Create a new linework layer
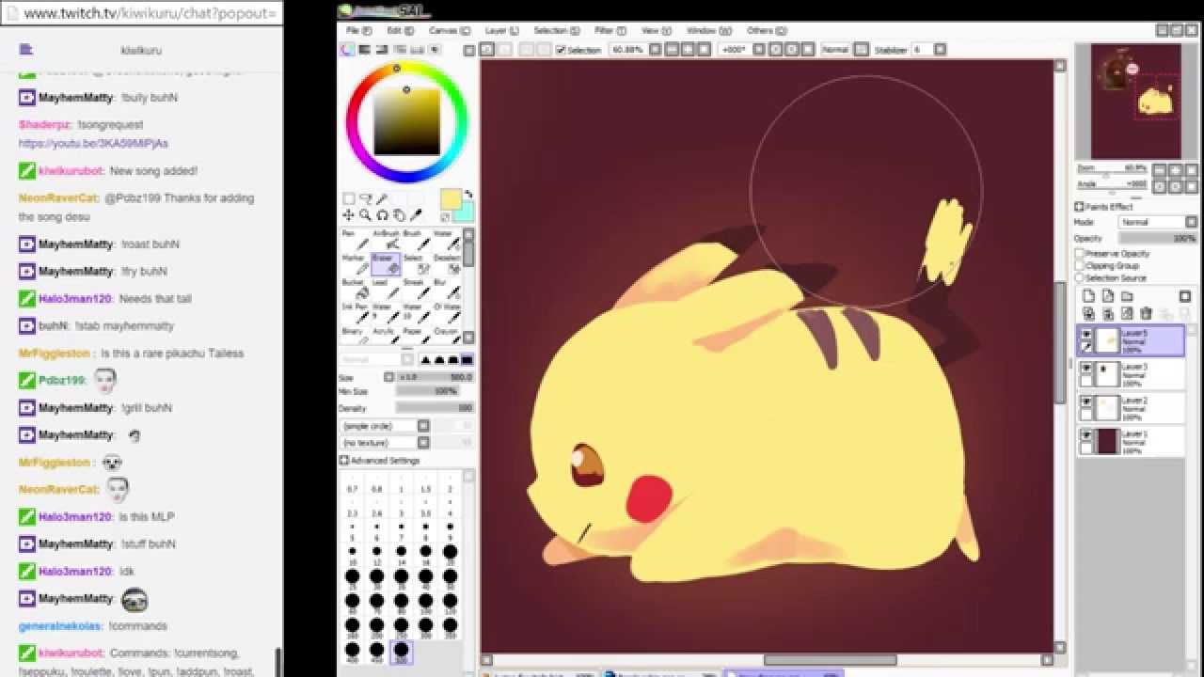Viewport: 1204px width, 677px height. tap(1107, 296)
